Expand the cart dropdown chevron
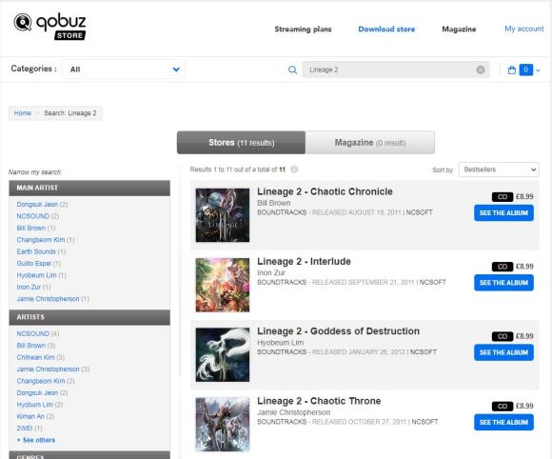The image size is (552, 459). coord(538,70)
